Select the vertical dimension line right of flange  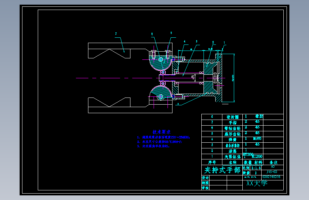pyautogui.click(x=234, y=78)
